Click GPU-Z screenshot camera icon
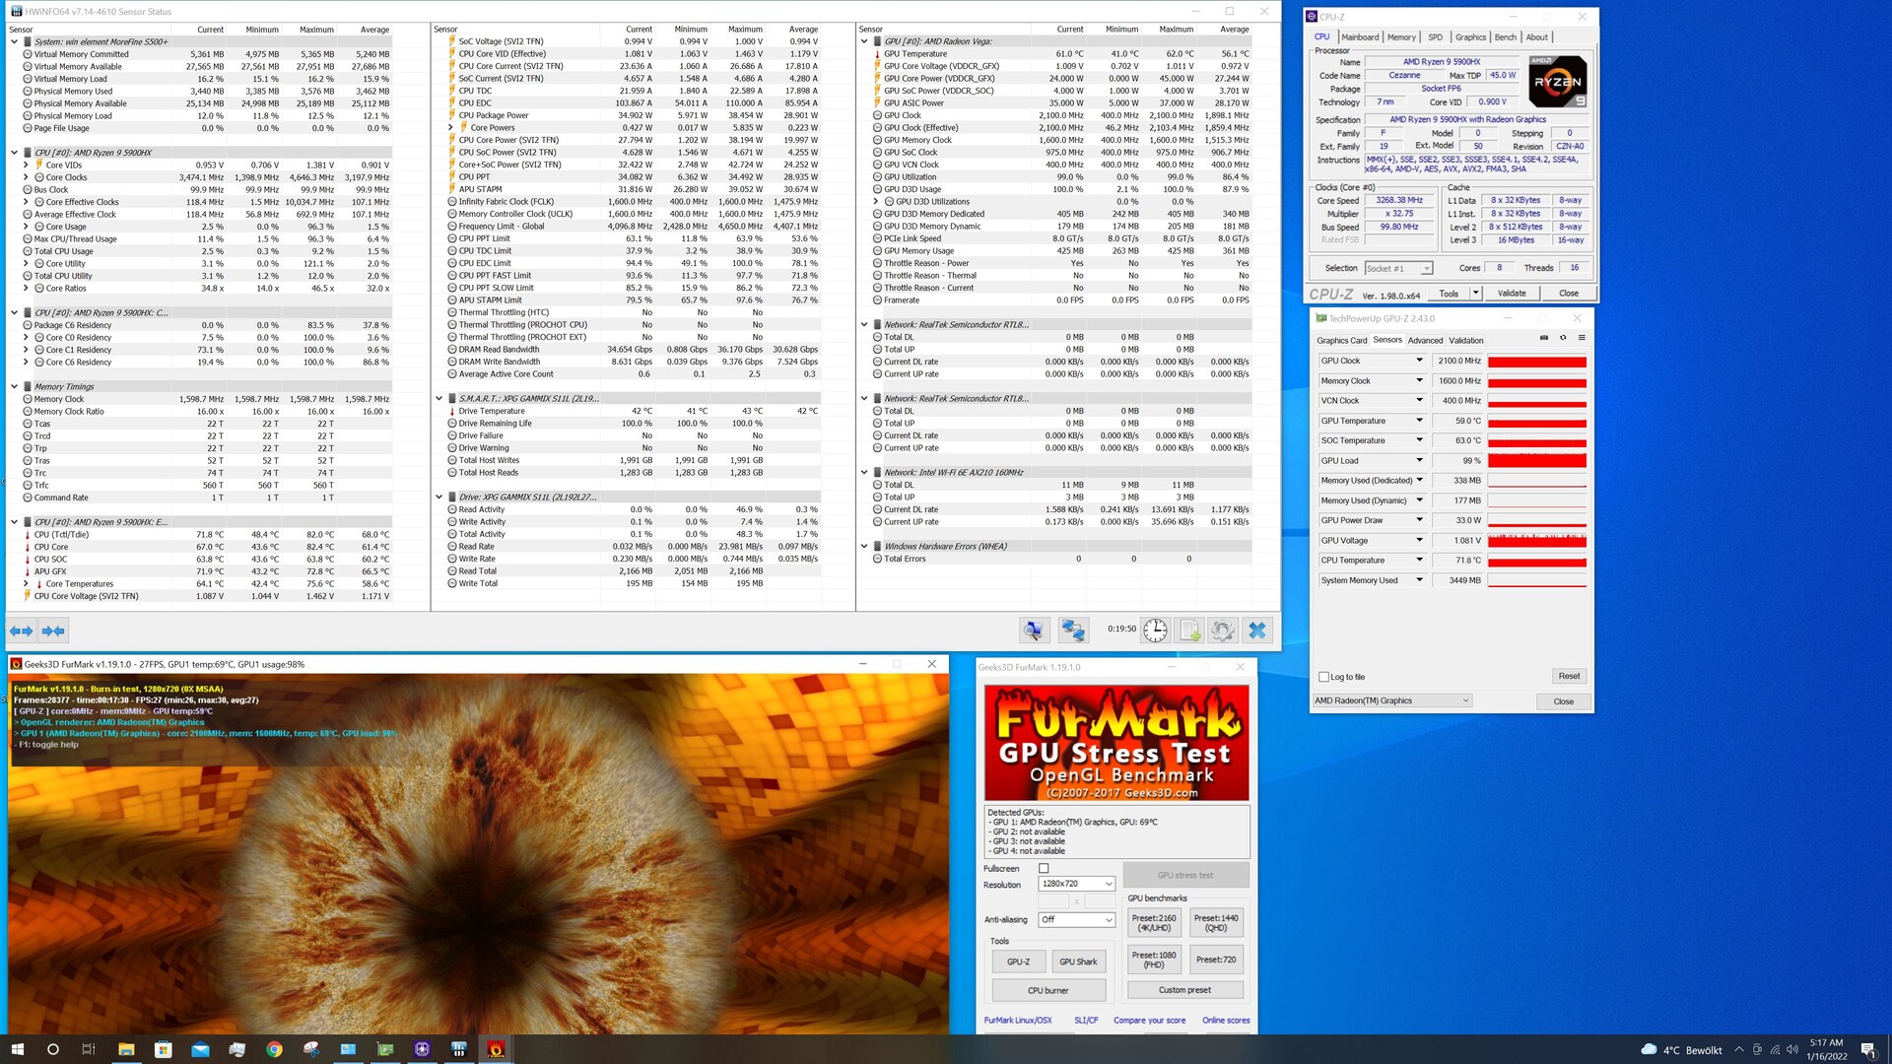 coord(1544,338)
